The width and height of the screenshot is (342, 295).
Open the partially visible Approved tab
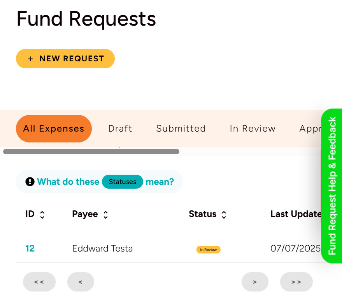(x=310, y=128)
